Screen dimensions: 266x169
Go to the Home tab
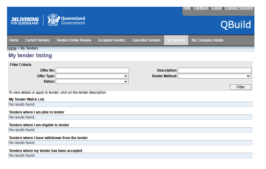click(14, 40)
